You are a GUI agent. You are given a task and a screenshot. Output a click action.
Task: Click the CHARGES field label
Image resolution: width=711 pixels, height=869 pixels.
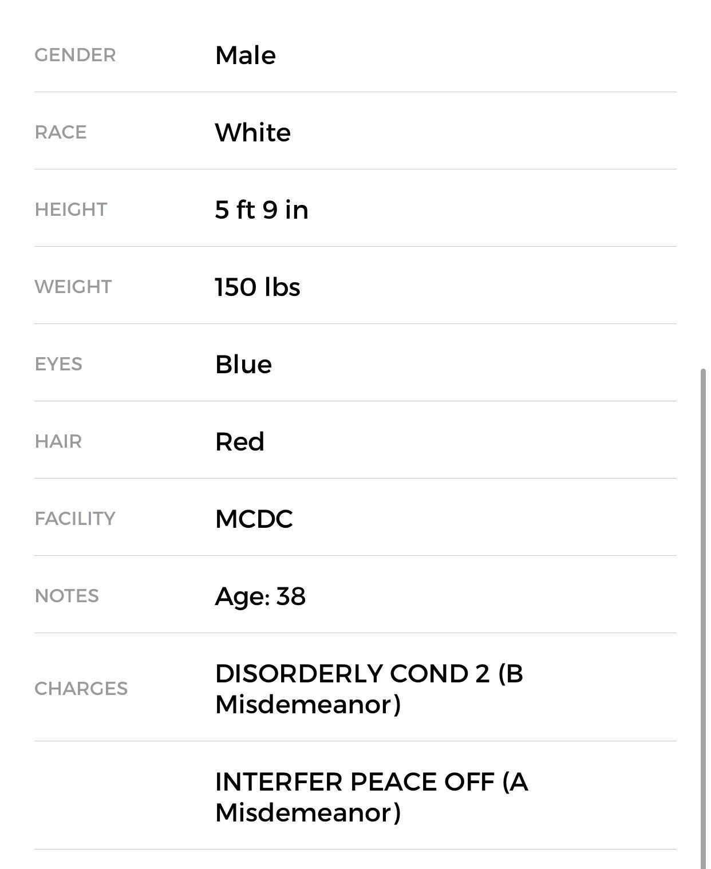tap(81, 689)
